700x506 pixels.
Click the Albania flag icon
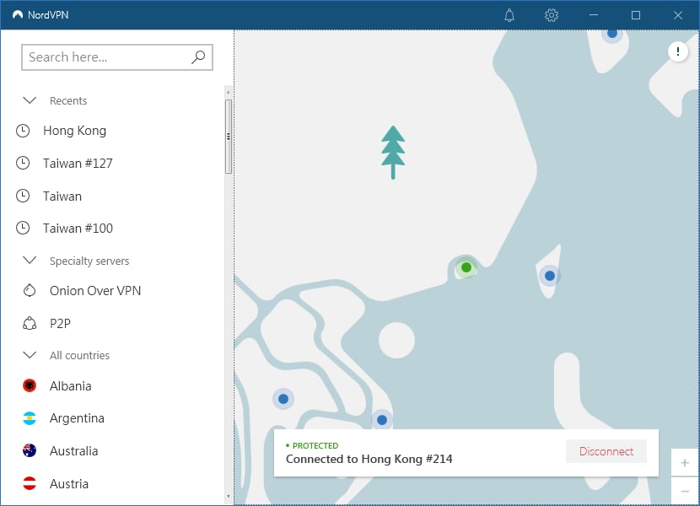[x=30, y=385]
